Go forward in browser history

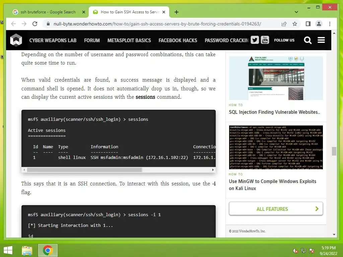click(24, 24)
